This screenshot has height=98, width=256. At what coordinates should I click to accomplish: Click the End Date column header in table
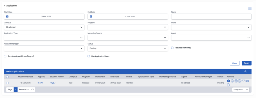[115, 76]
